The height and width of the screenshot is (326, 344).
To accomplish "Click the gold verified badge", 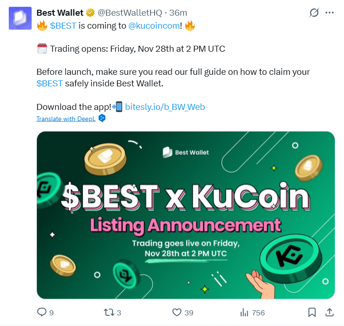I will tap(90, 13).
